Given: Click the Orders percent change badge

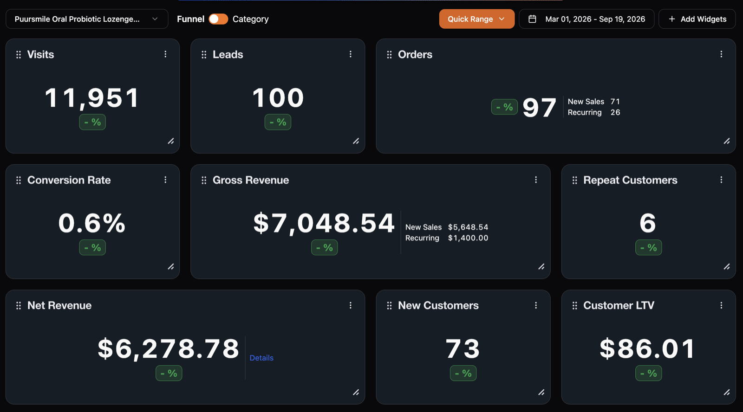Looking at the screenshot, I should click(504, 107).
